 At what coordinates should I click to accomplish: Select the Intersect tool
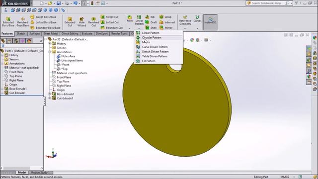[x=167, y=22]
